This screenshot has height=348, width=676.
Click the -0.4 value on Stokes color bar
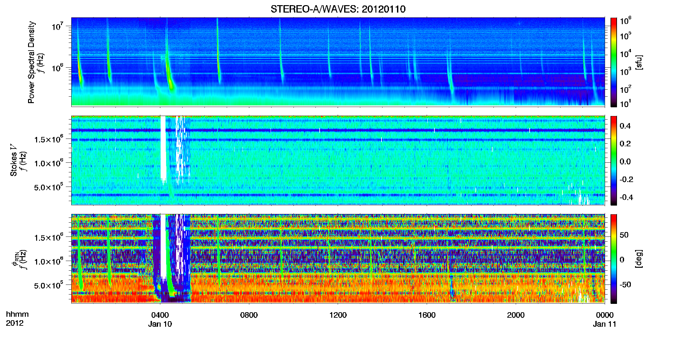tap(626, 197)
